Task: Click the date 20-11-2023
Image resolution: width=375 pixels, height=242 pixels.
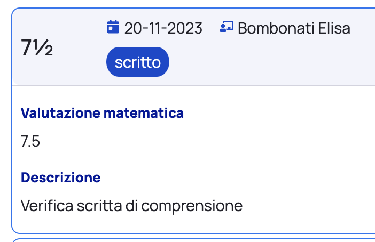Action: click(x=163, y=28)
